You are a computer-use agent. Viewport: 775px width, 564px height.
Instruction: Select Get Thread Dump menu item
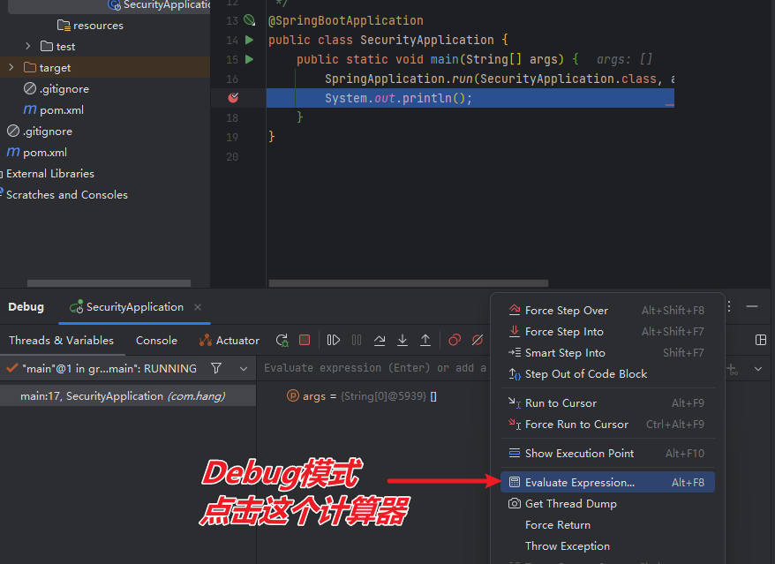click(x=607, y=504)
